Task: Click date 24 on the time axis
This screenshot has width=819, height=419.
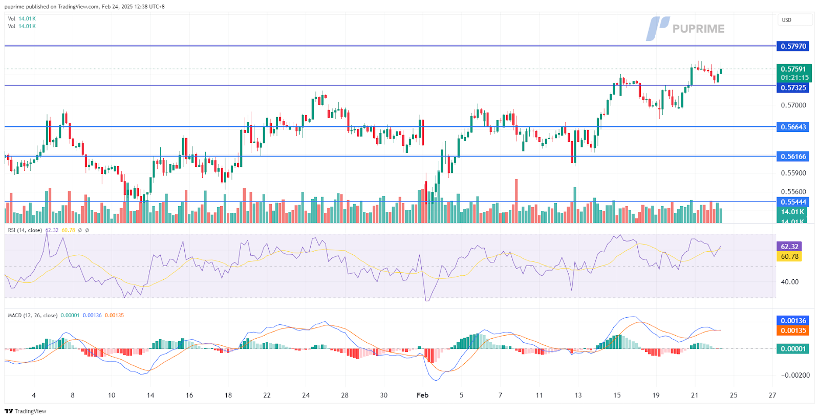Action: (x=306, y=395)
